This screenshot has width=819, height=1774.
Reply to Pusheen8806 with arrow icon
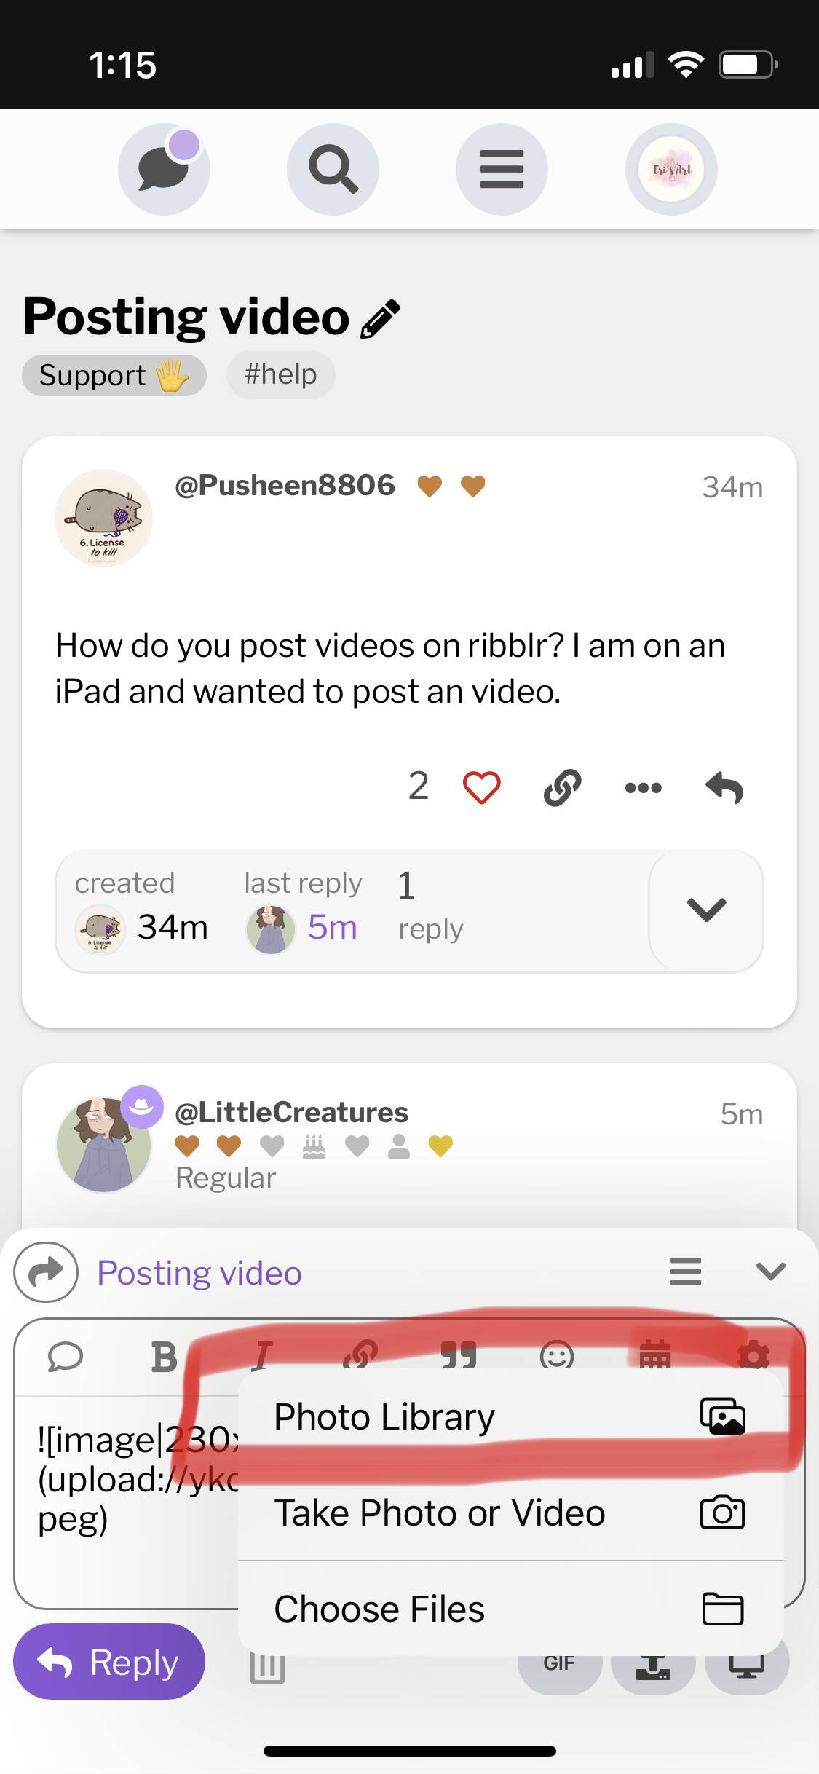coord(724,787)
